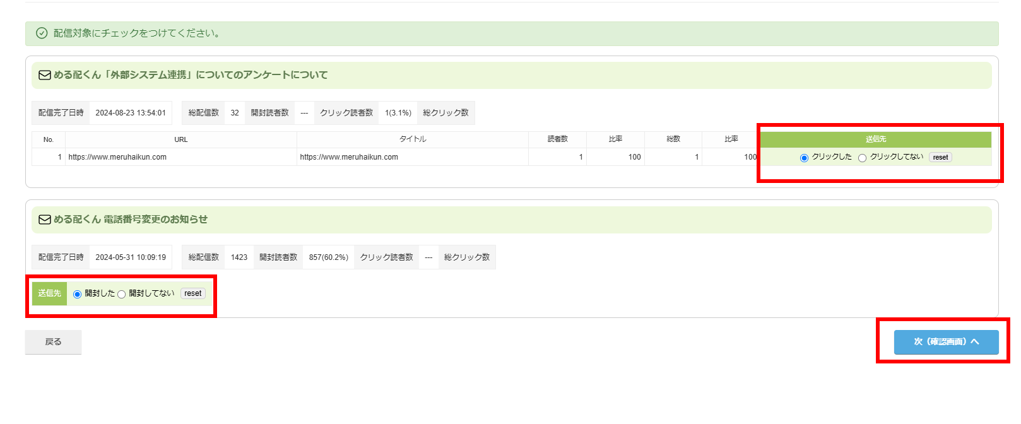Viewport: 1021px width, 424px height.
Task: Go back with the 戻る button
Action: point(53,342)
